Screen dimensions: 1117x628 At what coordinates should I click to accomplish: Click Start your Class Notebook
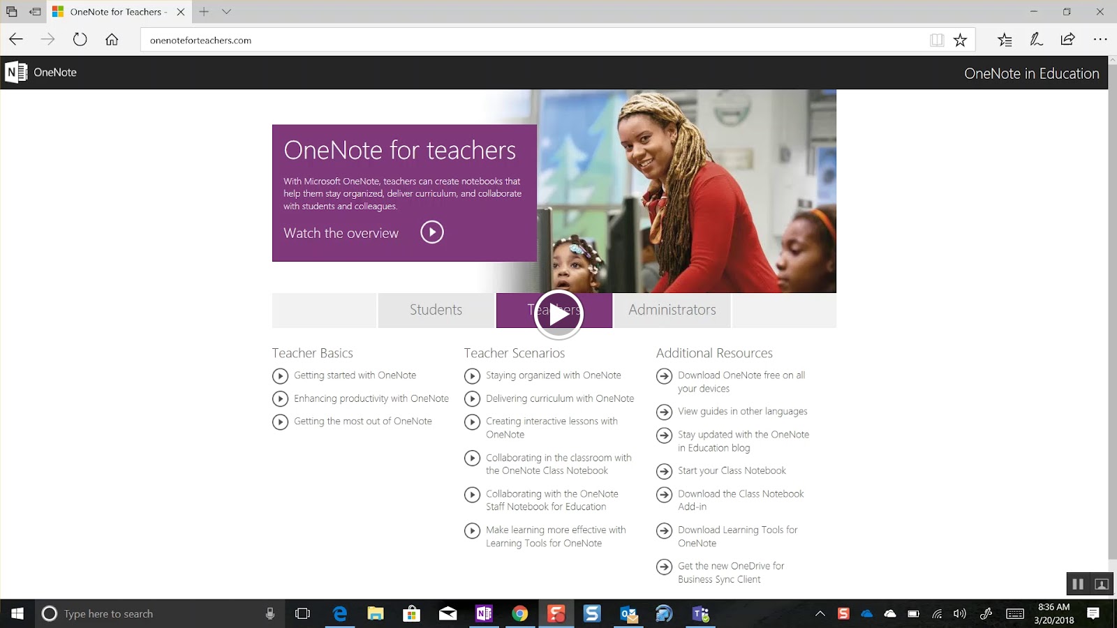pos(732,471)
